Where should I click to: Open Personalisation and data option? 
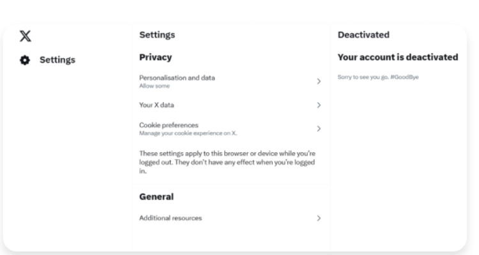tap(231, 82)
